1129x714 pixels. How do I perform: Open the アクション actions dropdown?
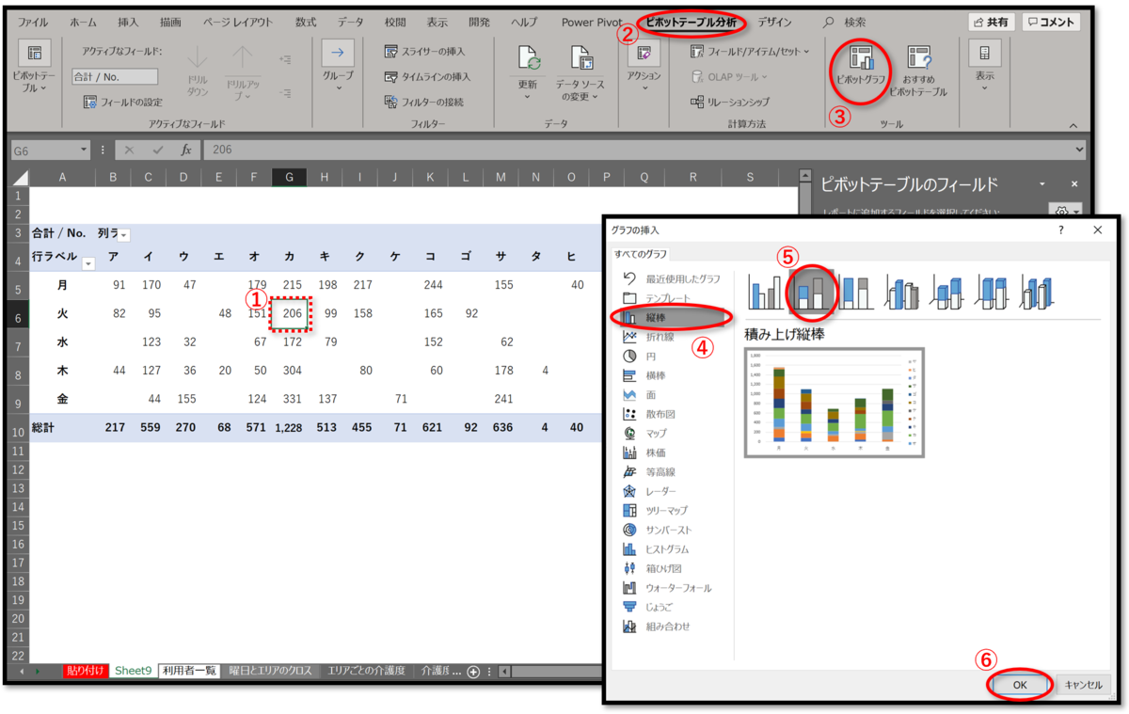(x=644, y=65)
